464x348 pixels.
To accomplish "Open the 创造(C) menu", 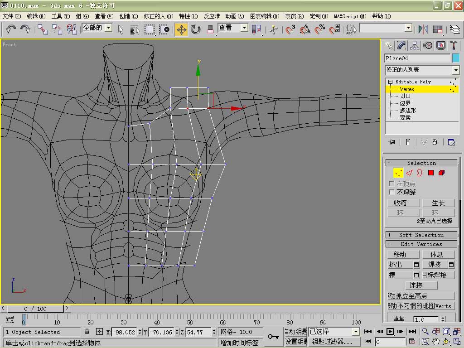I will pos(129,16).
